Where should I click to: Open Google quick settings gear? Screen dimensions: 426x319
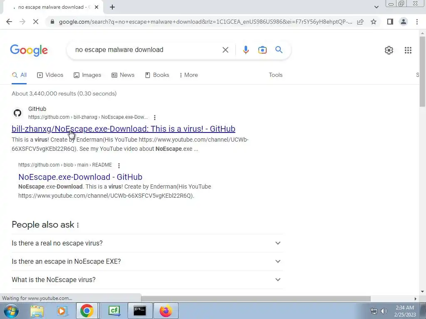389,50
